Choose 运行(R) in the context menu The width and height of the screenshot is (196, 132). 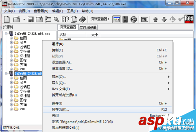[107, 44]
